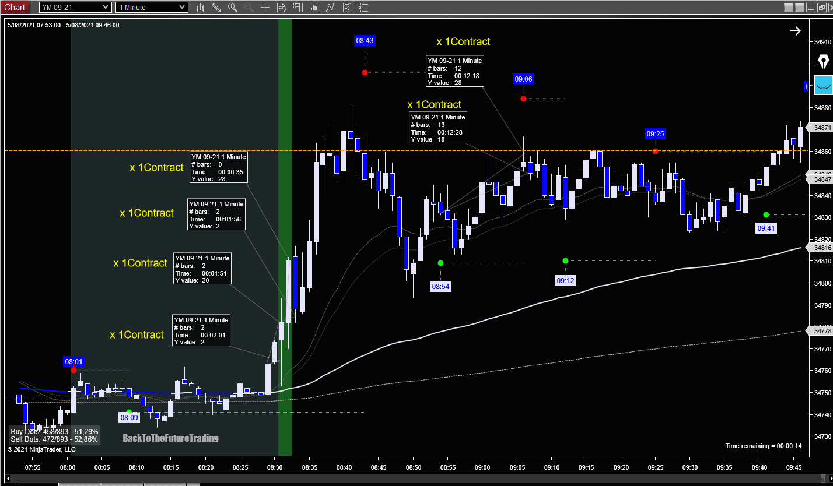Click the 34816 price axis marker
833x486 pixels.
pos(820,248)
